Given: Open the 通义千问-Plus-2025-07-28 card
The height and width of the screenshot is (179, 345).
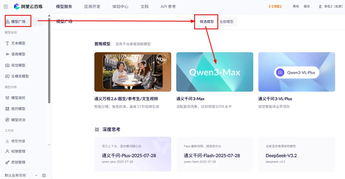Looking at the screenshot, I should click(x=133, y=154).
